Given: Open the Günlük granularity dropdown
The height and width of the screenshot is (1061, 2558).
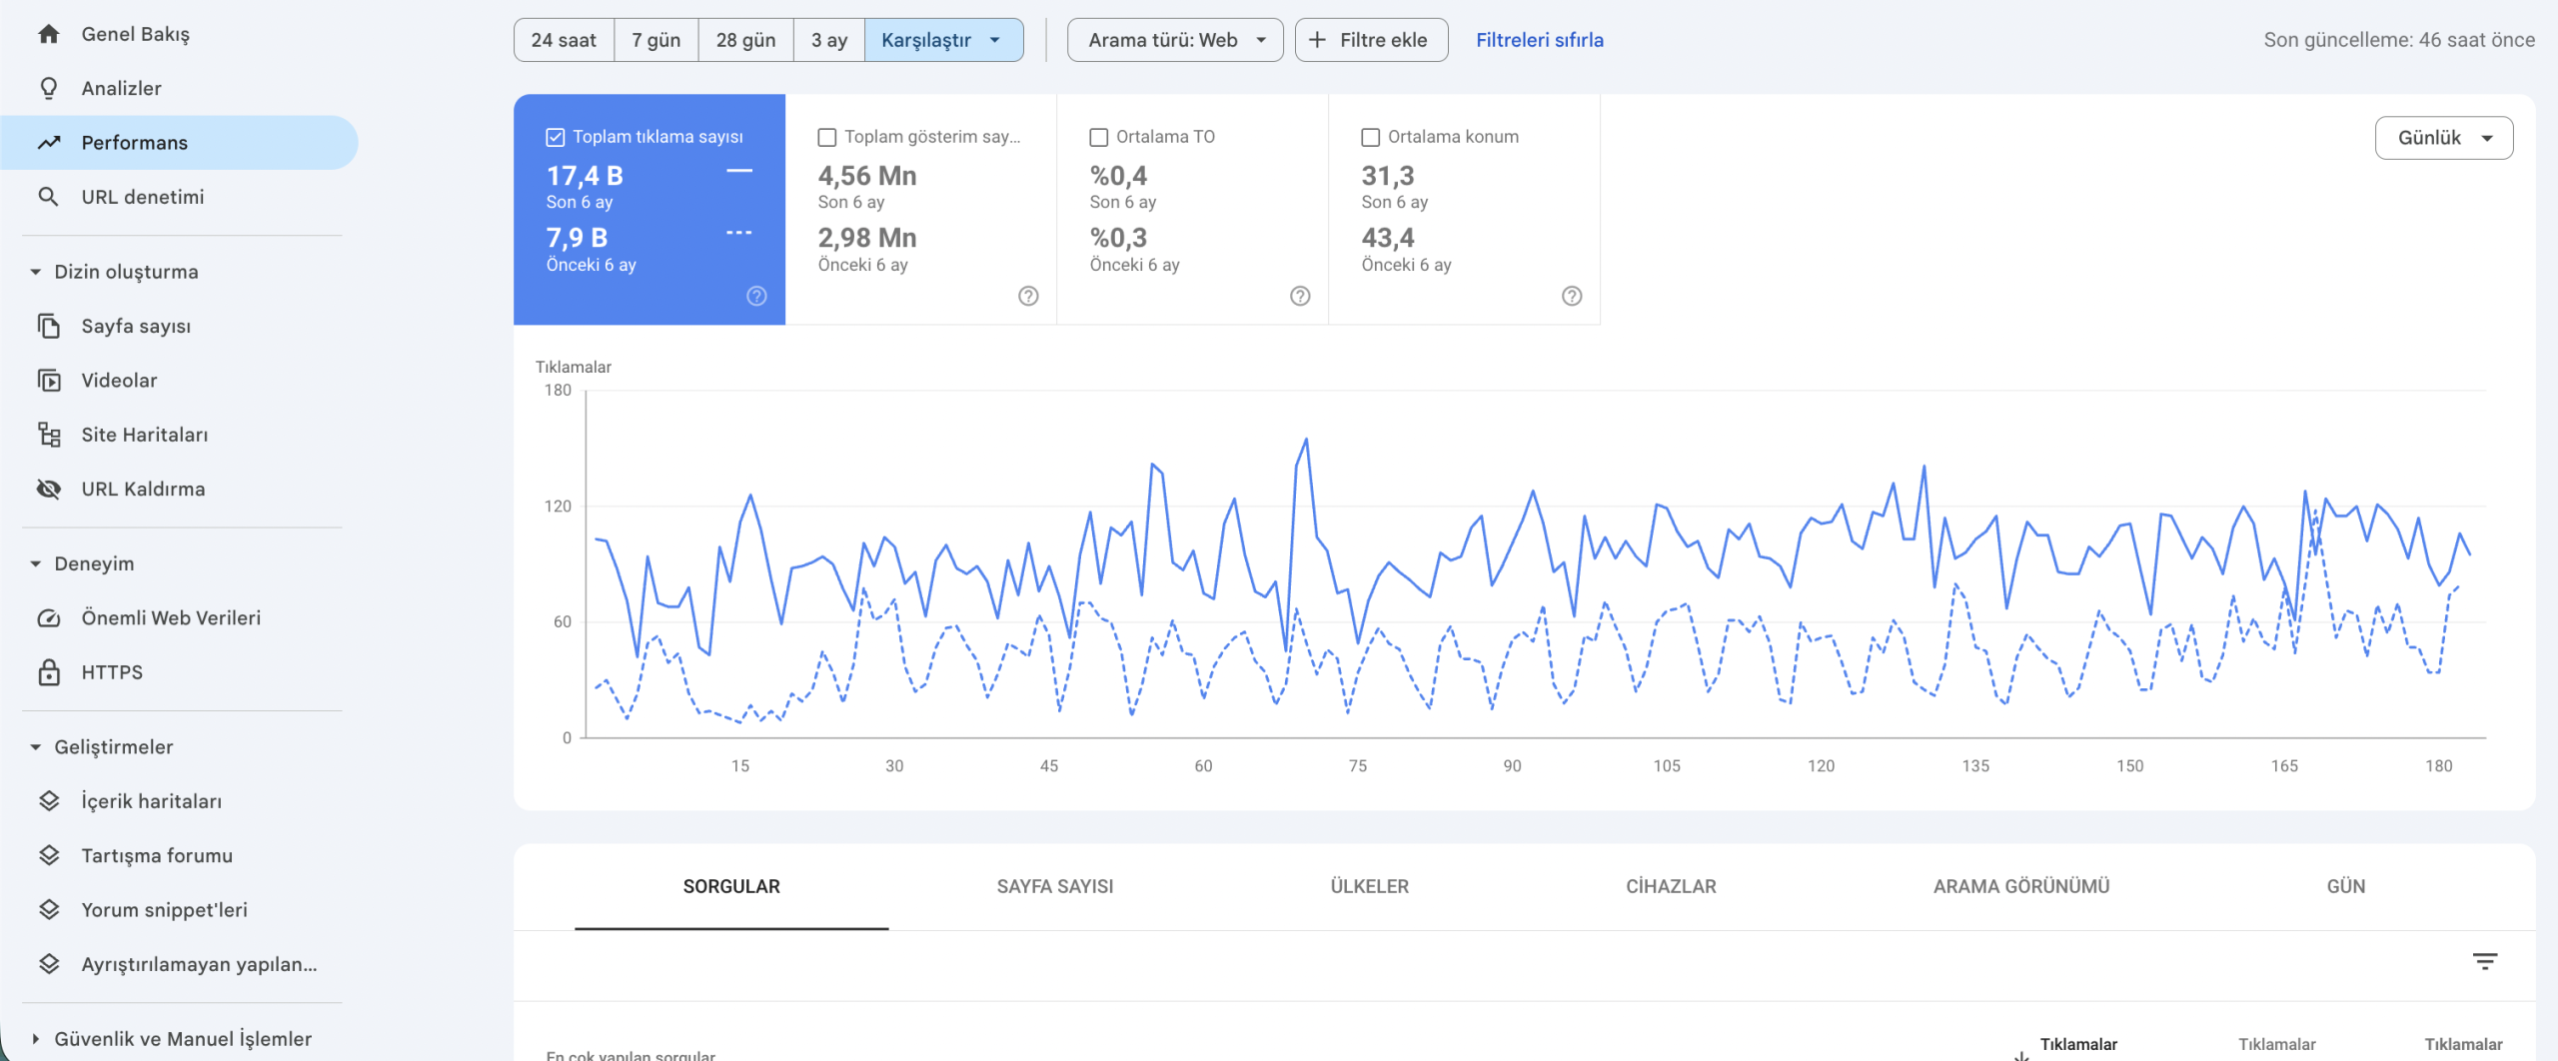Looking at the screenshot, I should click(x=2443, y=138).
